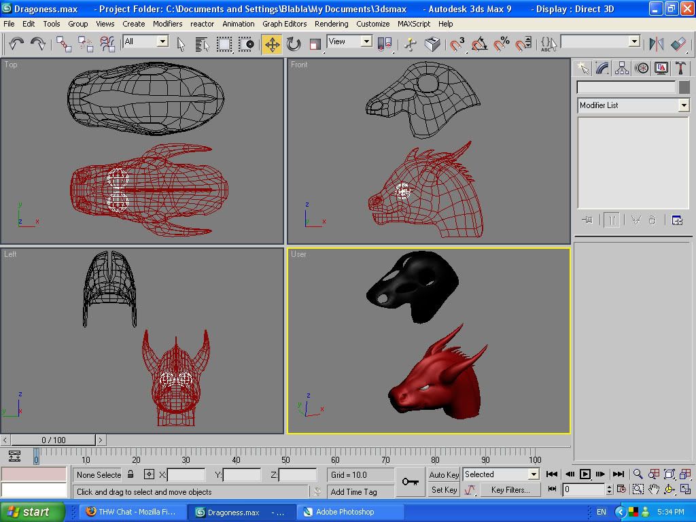Click the X coordinate field
Viewport: 696px width, 522px height.
[186, 475]
